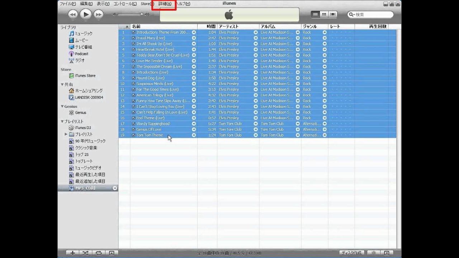The width and height of the screenshot is (459, 258).
Task: Open Genius in sidebar
Action: (77, 113)
